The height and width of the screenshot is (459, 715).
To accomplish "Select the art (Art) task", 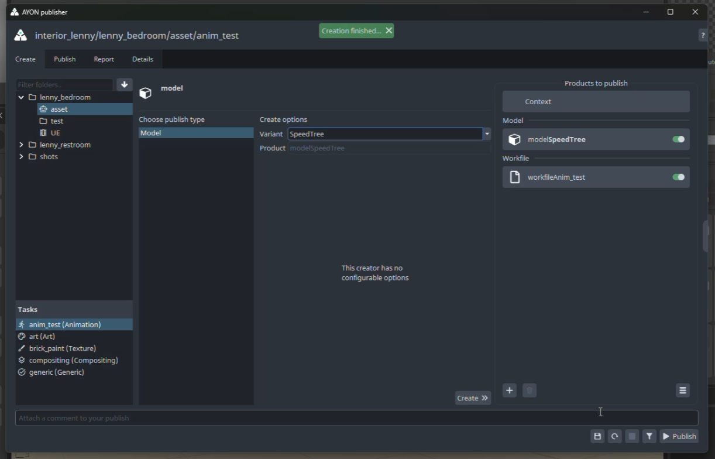I will (x=74, y=337).
